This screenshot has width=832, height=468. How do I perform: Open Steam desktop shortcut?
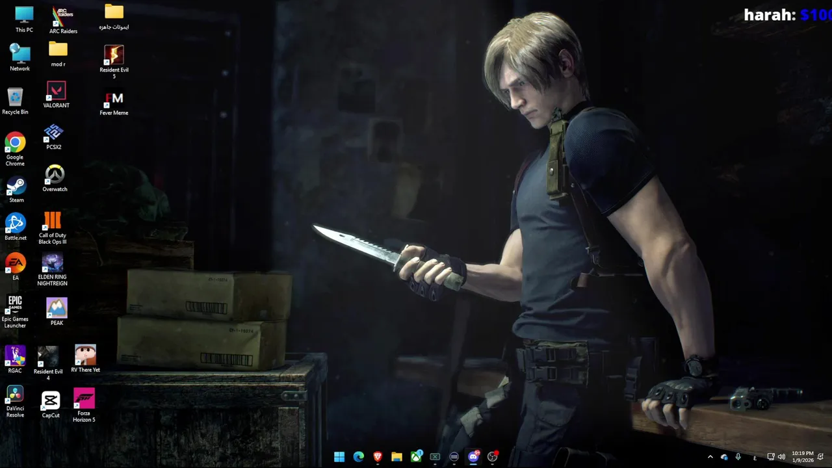[x=16, y=190]
